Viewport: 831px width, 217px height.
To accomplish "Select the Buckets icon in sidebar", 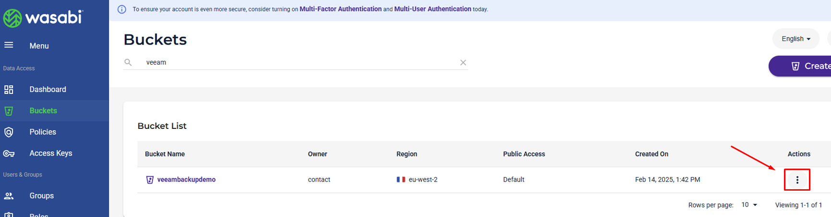I will click(9, 111).
